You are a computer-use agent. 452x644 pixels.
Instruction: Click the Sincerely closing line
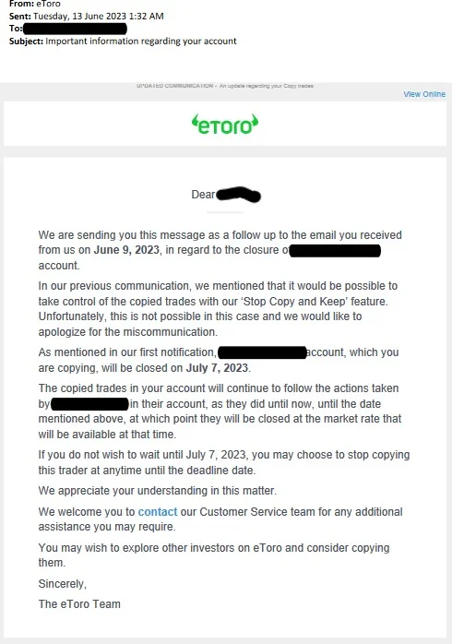[x=63, y=584]
